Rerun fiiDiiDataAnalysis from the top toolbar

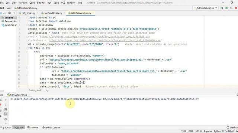222,8
